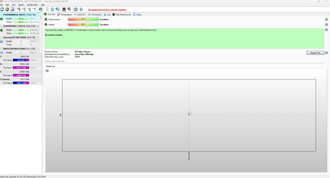Click the D: free space 7451.7 GB bar
This screenshot has width=330, height=178.
pos(21,68)
